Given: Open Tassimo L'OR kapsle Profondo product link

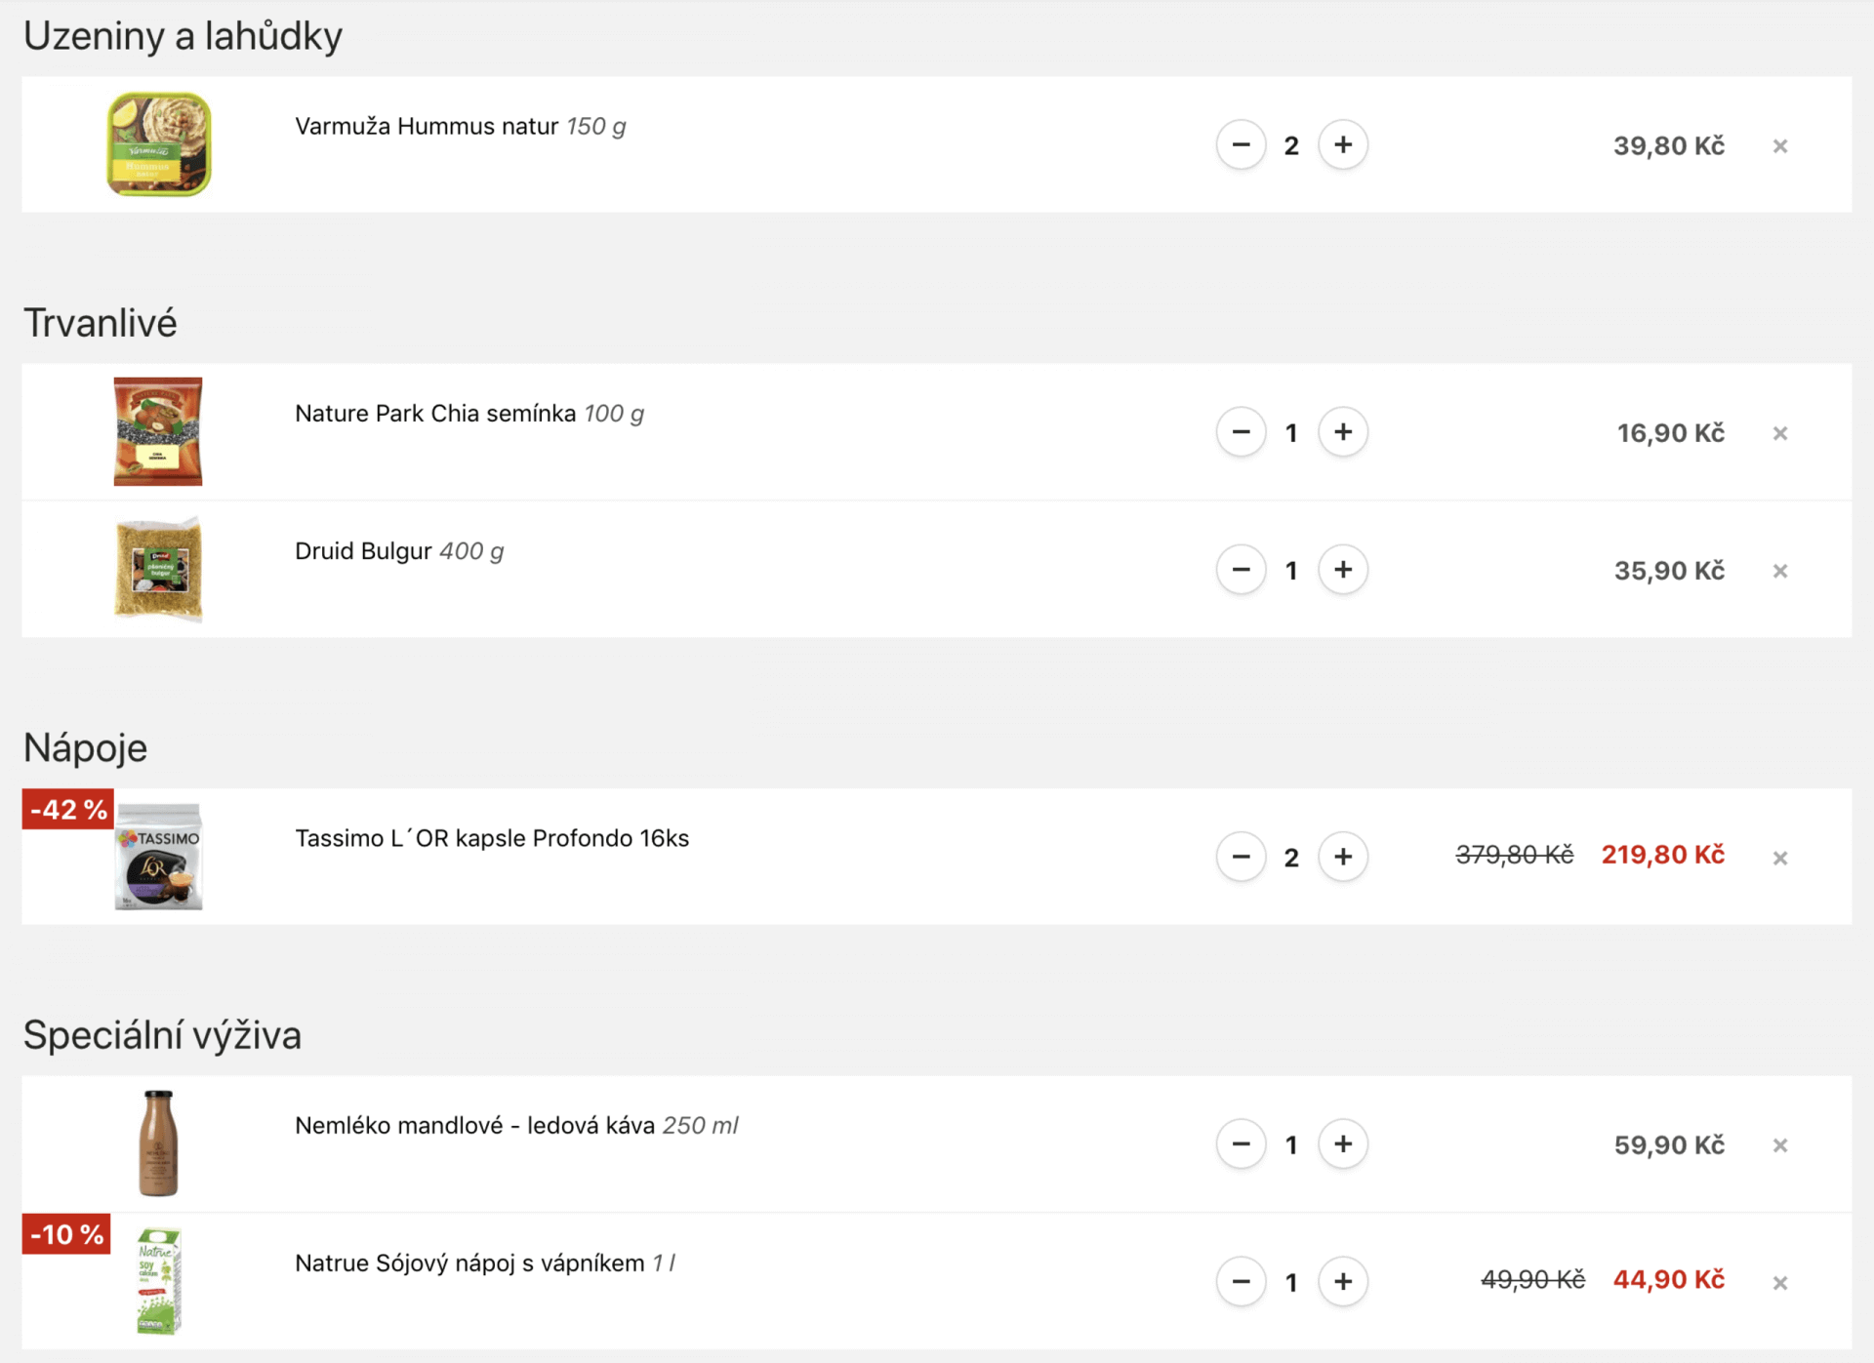Looking at the screenshot, I should (492, 839).
